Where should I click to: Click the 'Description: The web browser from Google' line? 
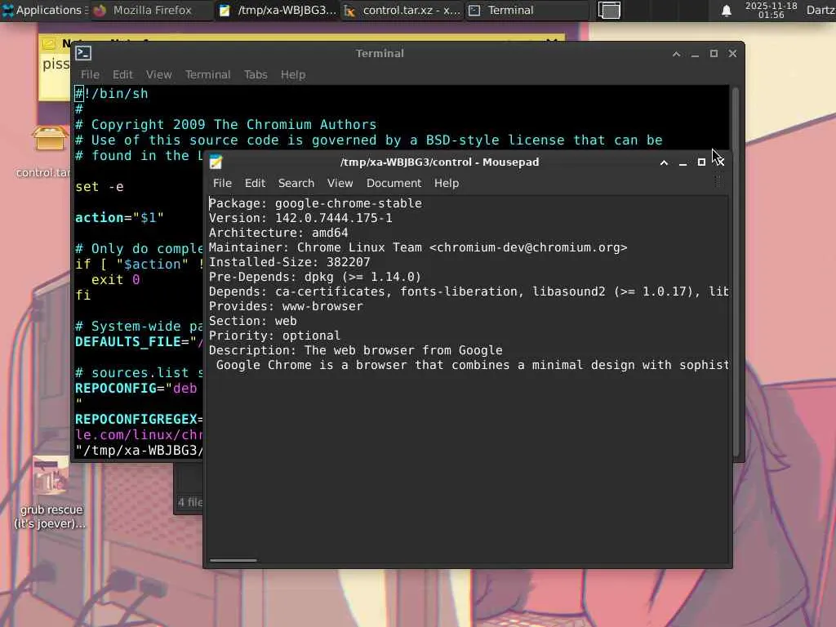355,350
